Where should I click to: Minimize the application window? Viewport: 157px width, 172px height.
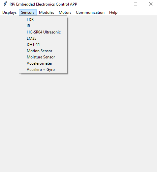click(x=121, y=4)
